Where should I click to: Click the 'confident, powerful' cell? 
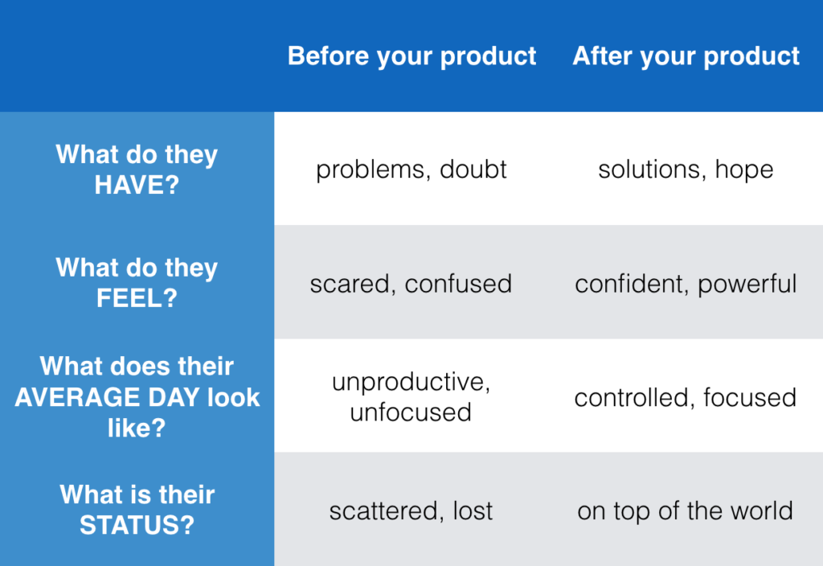tap(686, 282)
